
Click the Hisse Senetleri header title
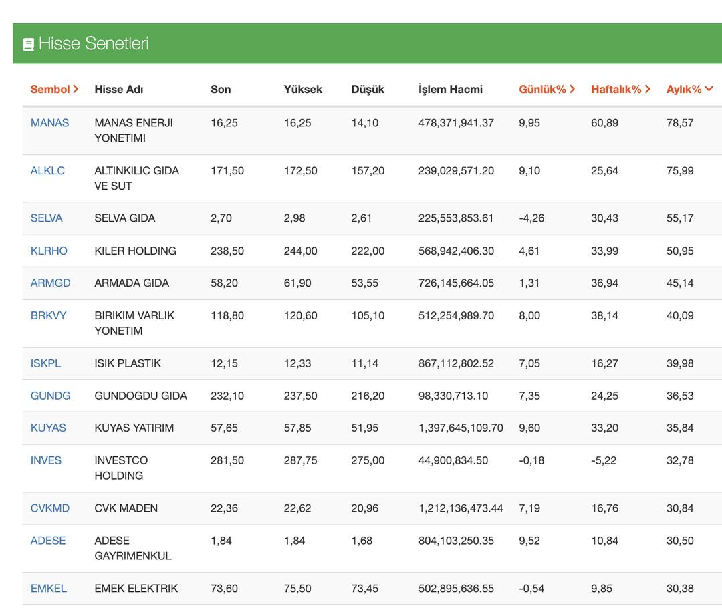coord(93,44)
